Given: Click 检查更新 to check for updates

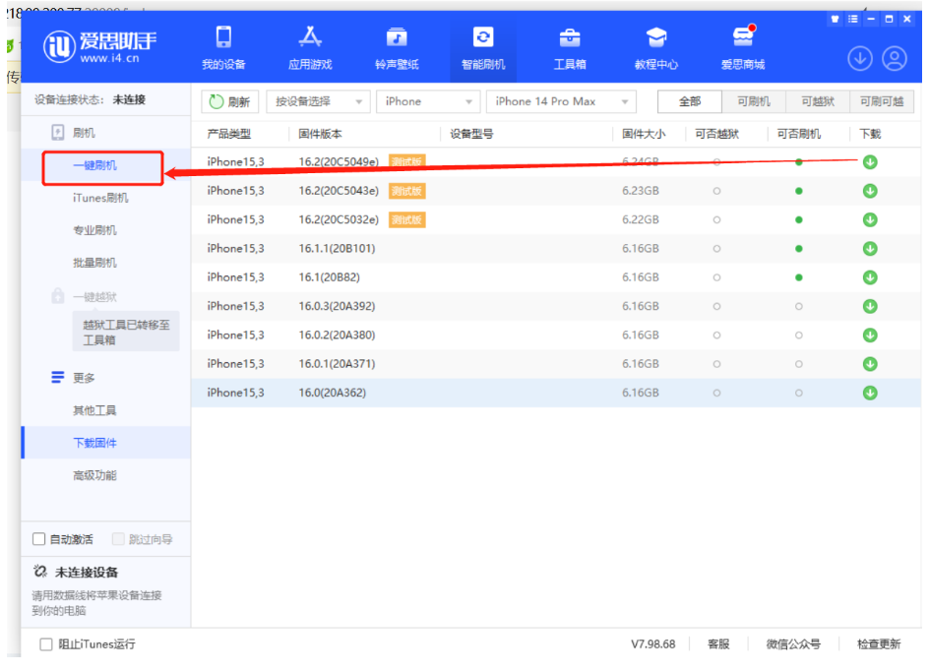Looking at the screenshot, I should (878, 644).
